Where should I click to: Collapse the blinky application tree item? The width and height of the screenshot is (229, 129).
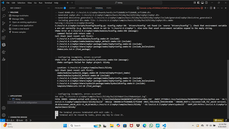coord(10,99)
